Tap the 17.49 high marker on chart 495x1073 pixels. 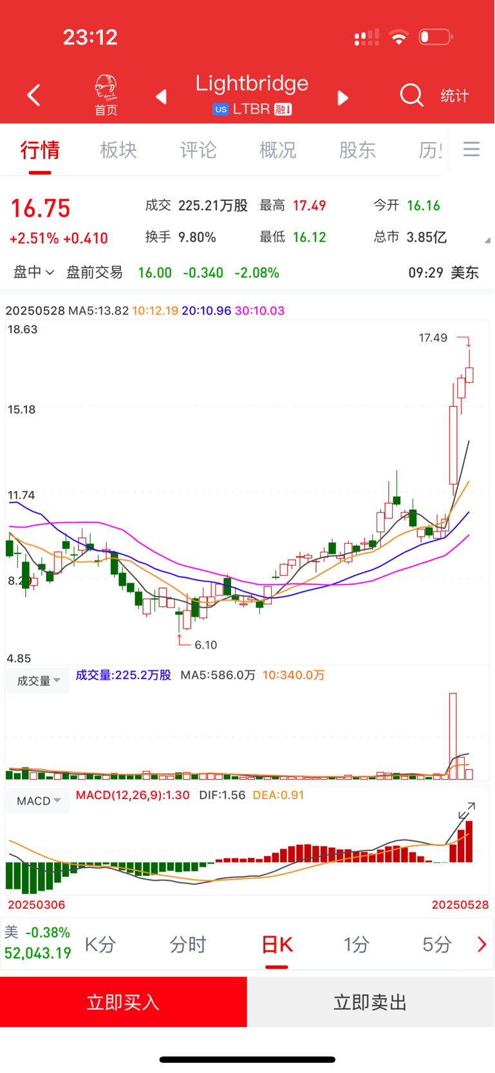[x=433, y=338]
